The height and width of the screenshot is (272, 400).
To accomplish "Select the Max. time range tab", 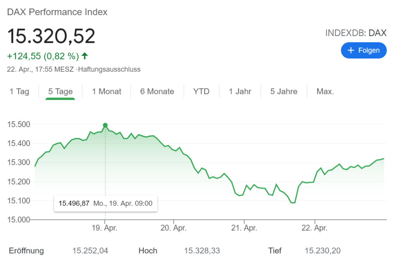I will [x=325, y=92].
